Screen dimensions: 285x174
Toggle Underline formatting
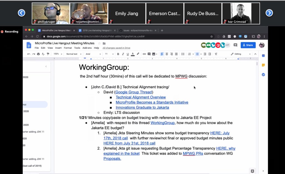(127, 54)
